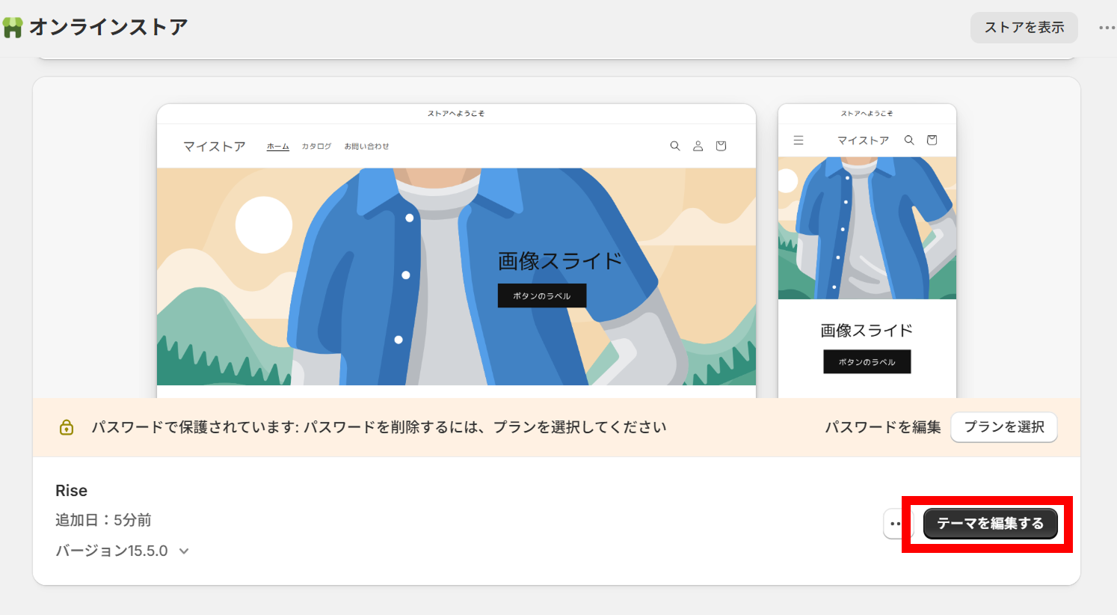Open theme actions menu next to テーマを編集する

(896, 524)
